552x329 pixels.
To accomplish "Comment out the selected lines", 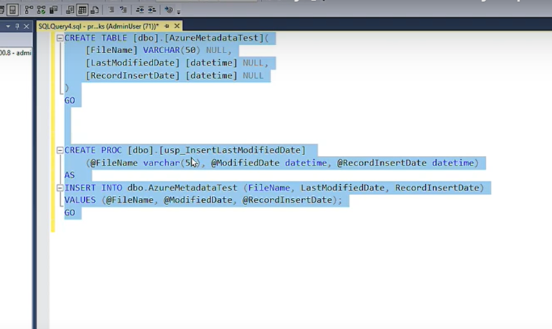I will tap(110, 10).
